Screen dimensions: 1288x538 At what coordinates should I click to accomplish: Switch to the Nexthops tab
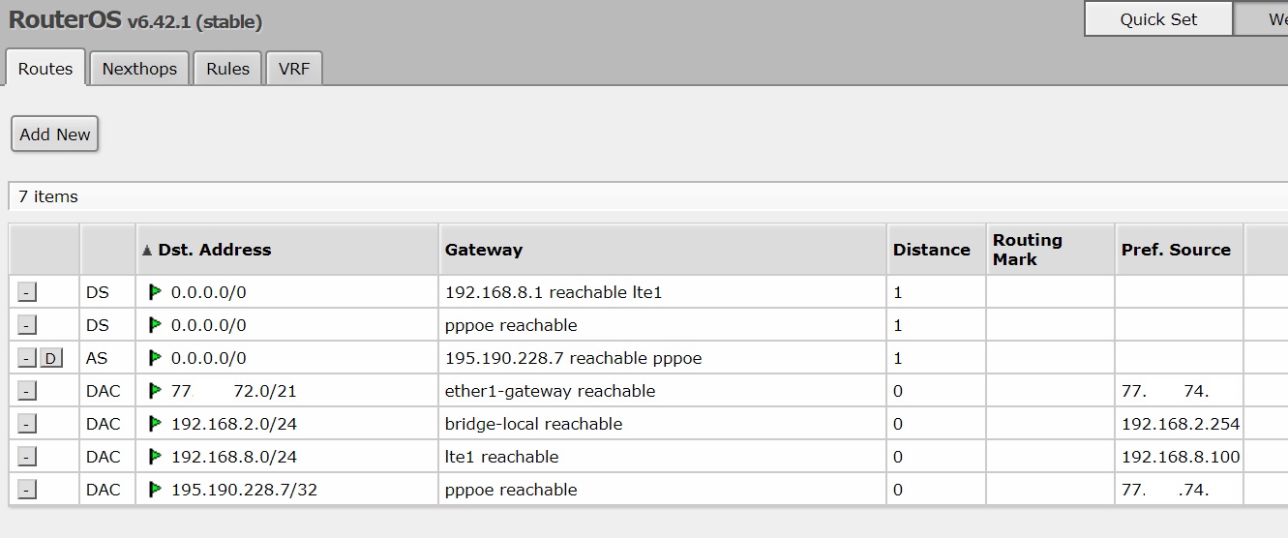(139, 69)
